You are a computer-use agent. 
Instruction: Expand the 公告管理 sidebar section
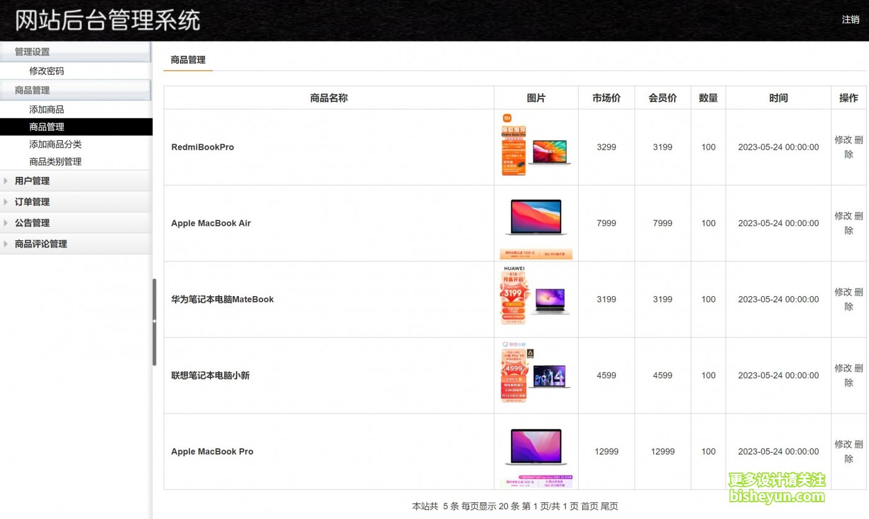[x=76, y=223]
